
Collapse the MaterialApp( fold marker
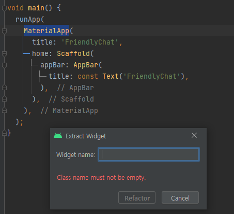(4, 31)
